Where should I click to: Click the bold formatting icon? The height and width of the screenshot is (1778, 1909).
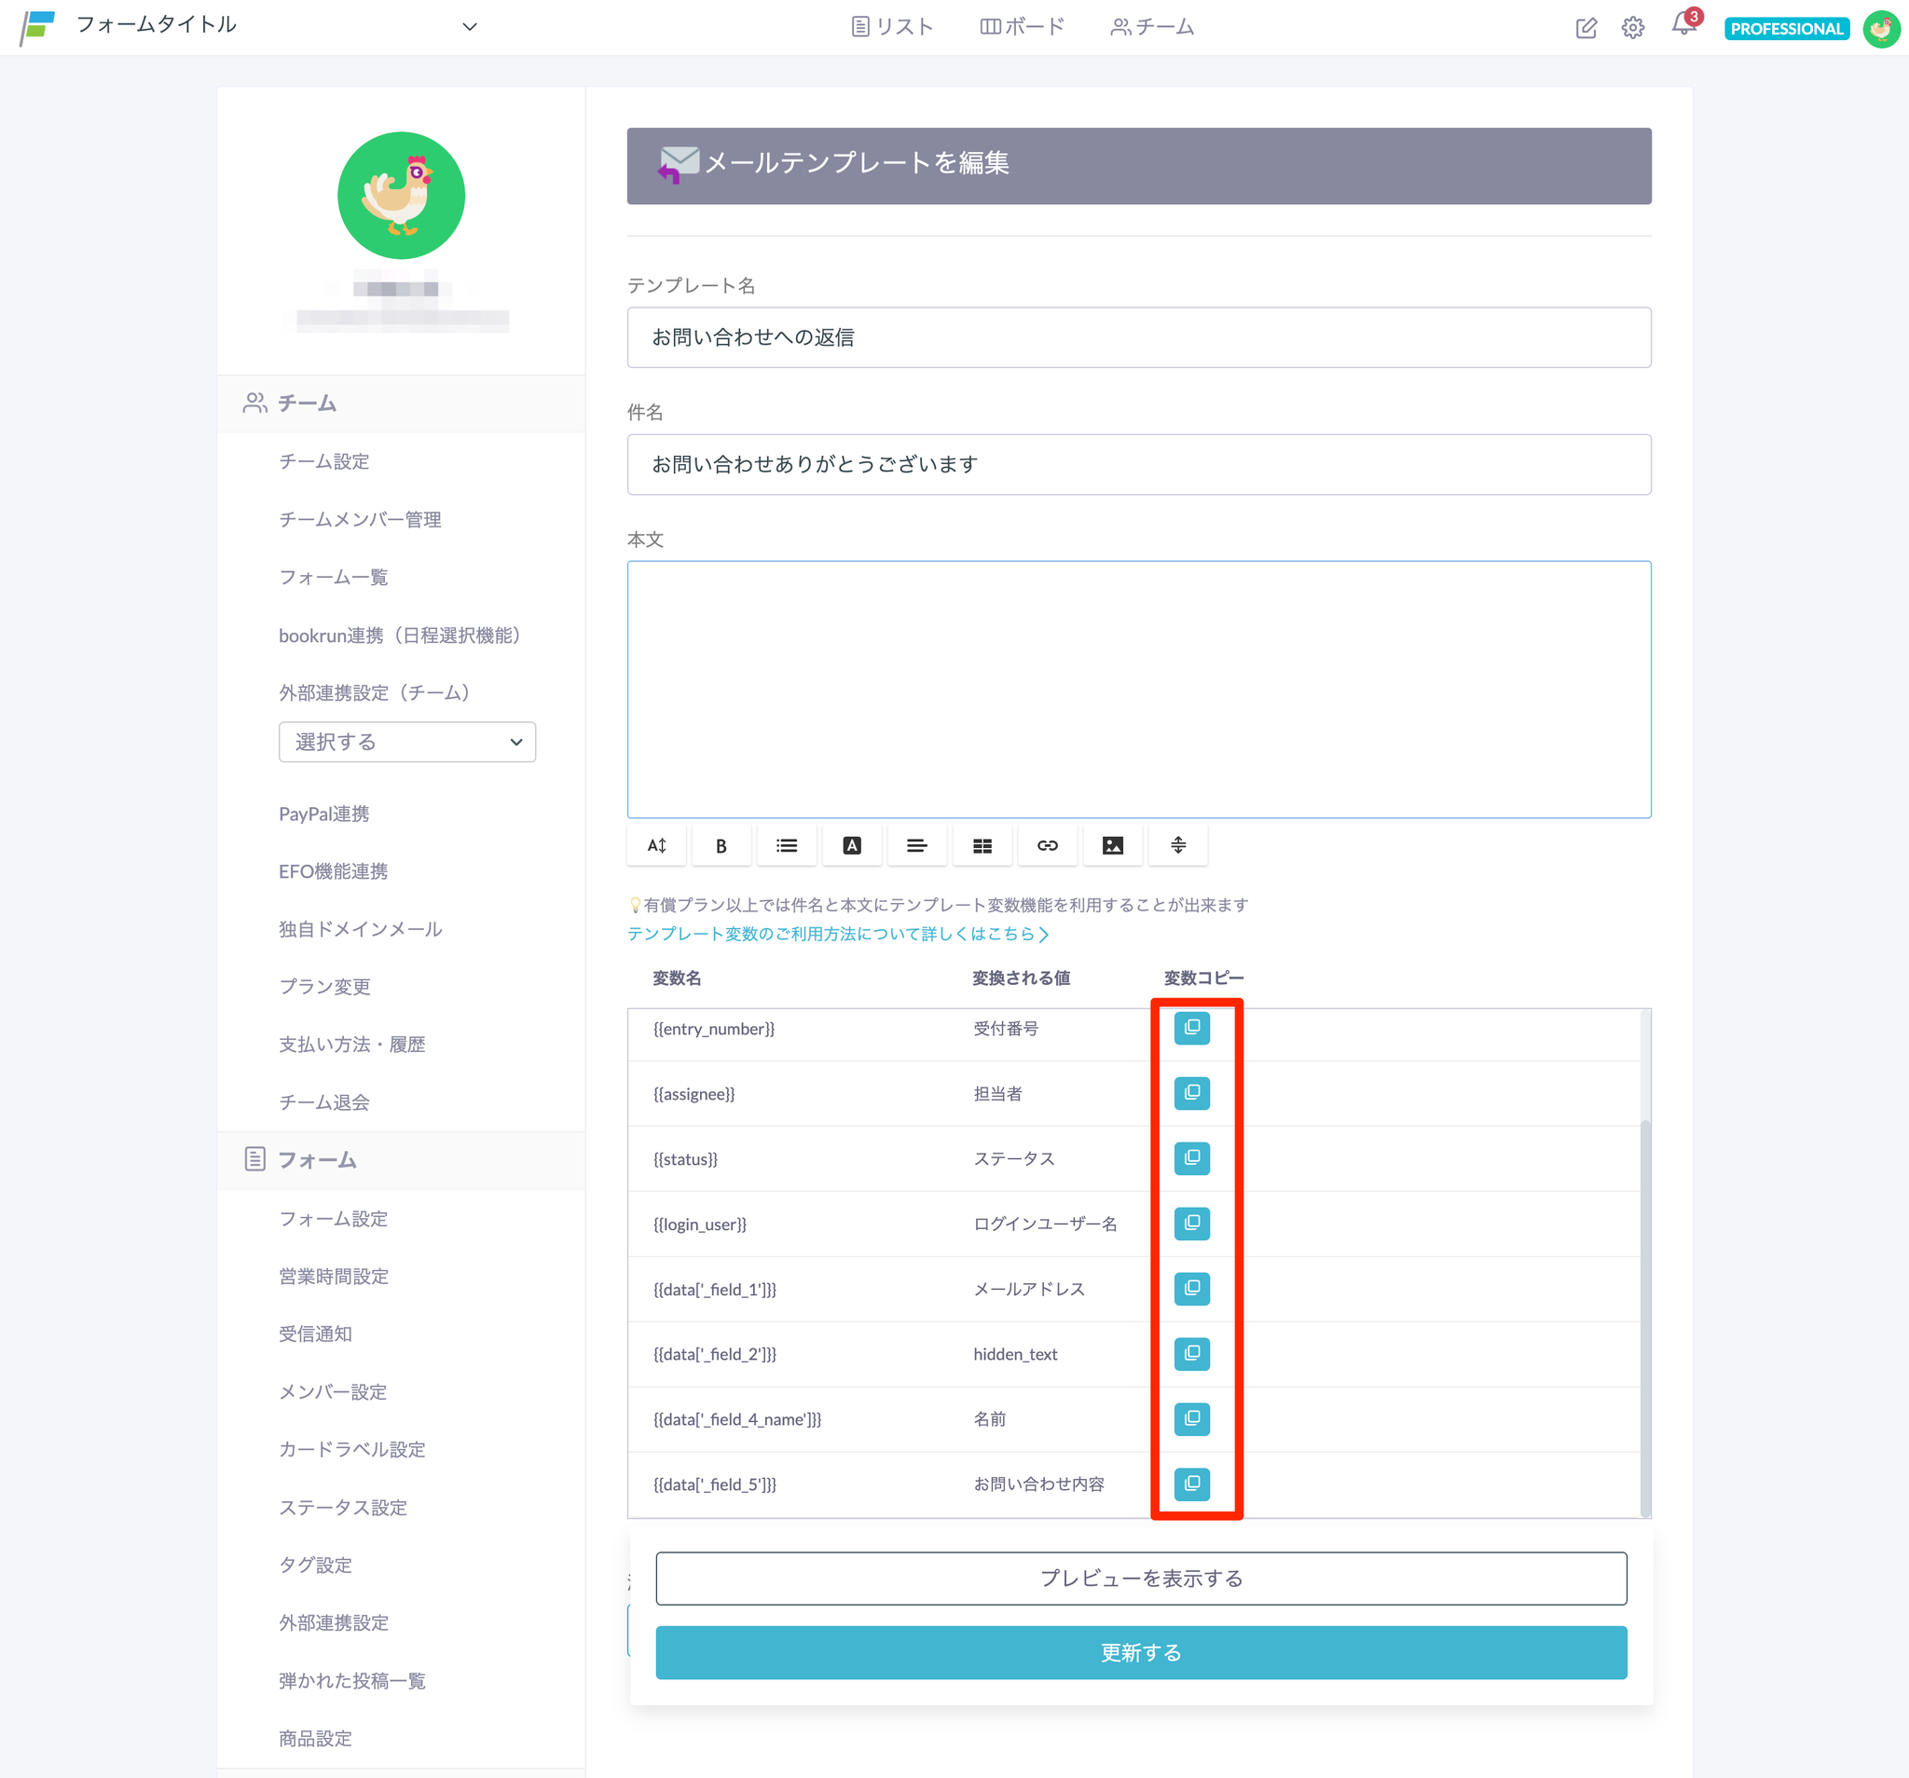(721, 846)
